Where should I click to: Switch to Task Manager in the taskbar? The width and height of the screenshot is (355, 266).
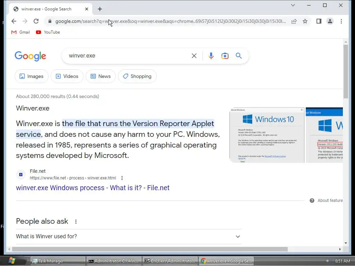(x=58, y=261)
